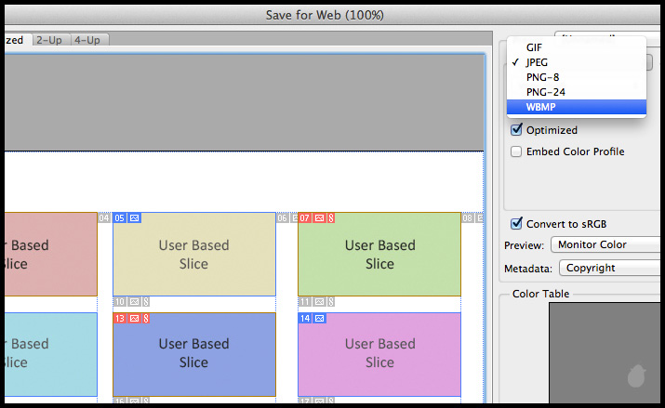Enable Embed Color Profile checkbox

tap(516, 151)
